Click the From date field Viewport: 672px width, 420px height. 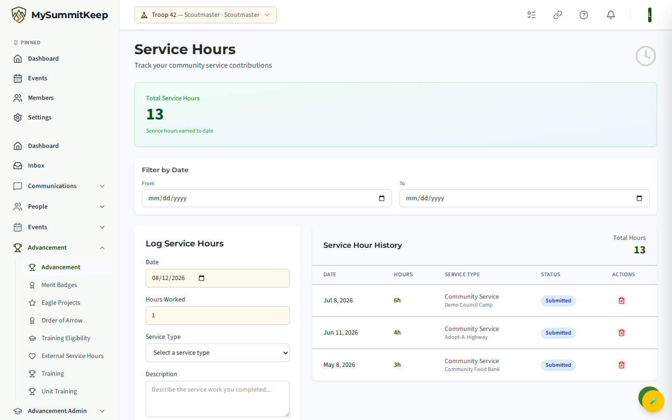[267, 198]
